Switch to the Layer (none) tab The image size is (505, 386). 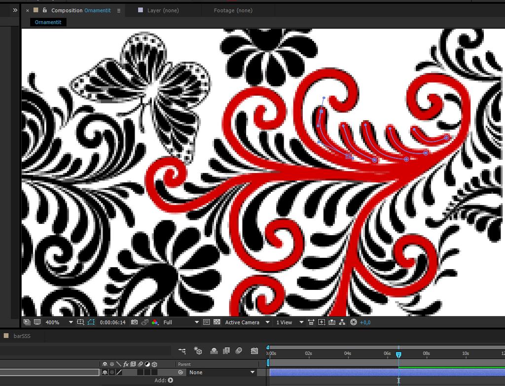click(x=163, y=10)
